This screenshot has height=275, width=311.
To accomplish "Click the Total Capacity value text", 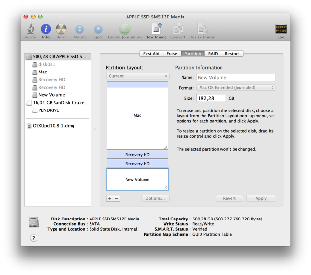I will click(x=227, y=219).
